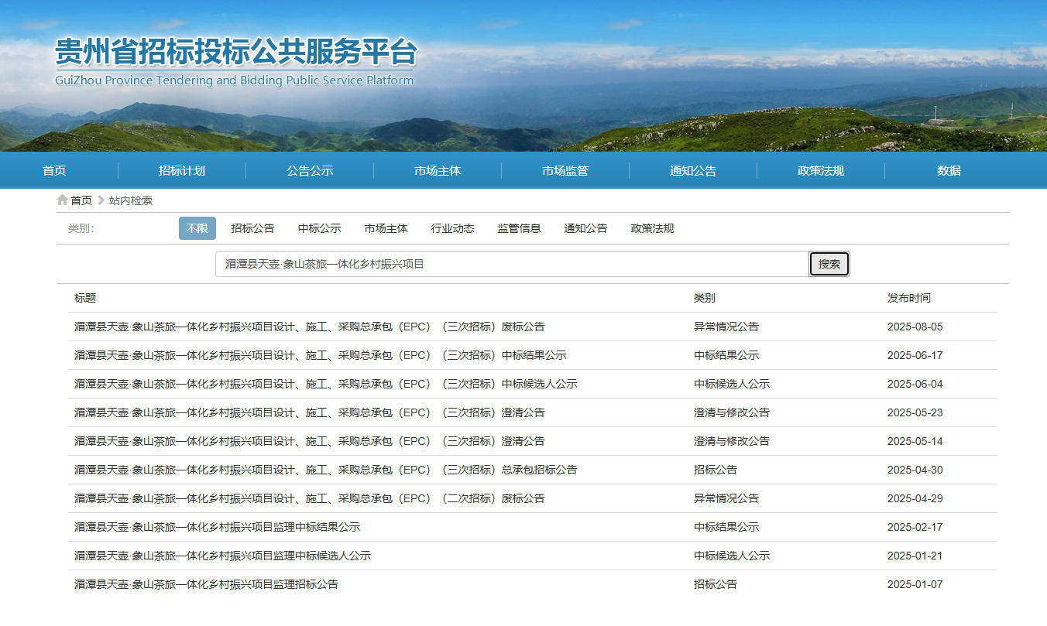Go to 市场主体 in navigation bar
This screenshot has width=1047, height=626.
pyautogui.click(x=438, y=171)
